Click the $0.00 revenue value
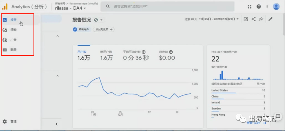The width and height of the screenshot is (285, 131). click(x=167, y=58)
